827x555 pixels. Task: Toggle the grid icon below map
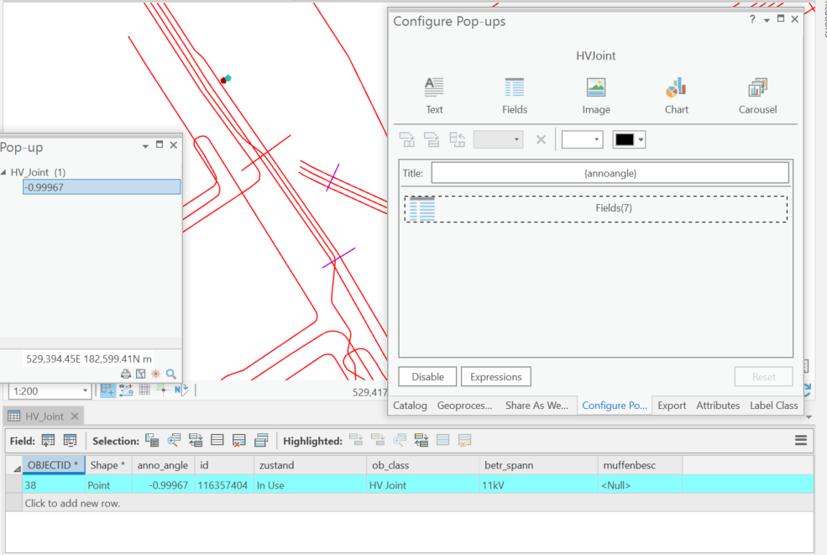coord(144,390)
